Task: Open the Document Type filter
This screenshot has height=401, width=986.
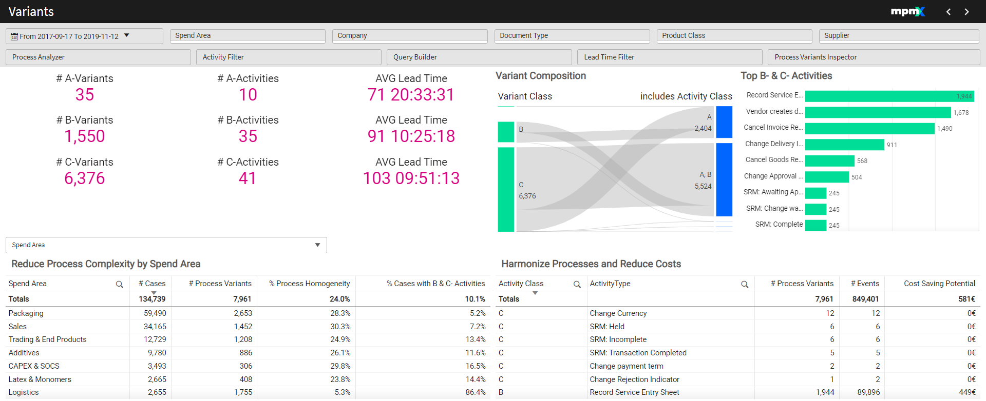Action: pos(572,35)
